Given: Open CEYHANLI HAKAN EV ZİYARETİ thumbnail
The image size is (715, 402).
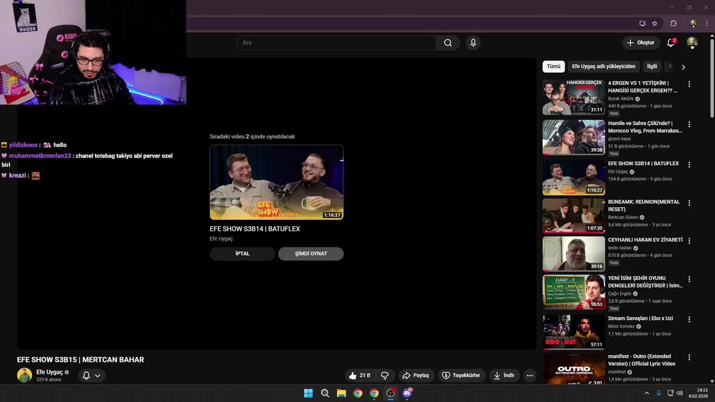Looking at the screenshot, I should [574, 253].
